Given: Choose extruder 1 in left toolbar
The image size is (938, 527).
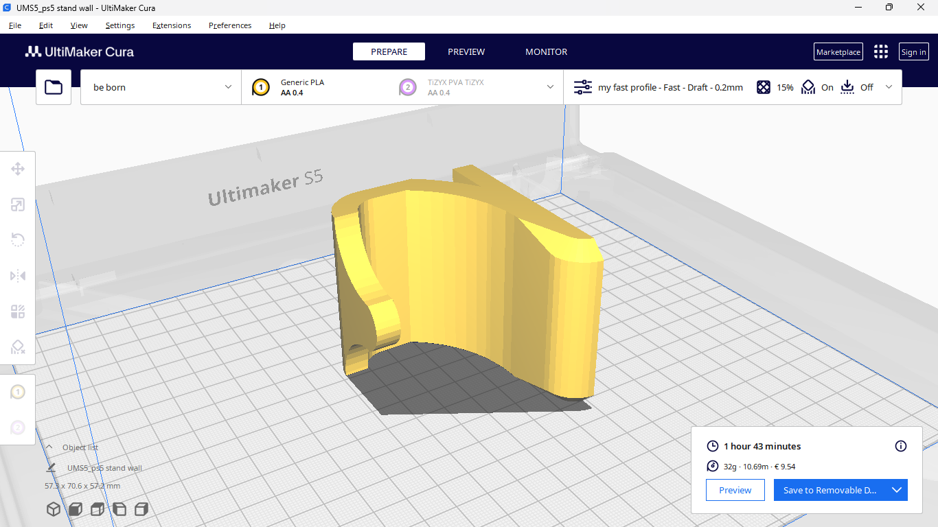Looking at the screenshot, I should (18, 393).
